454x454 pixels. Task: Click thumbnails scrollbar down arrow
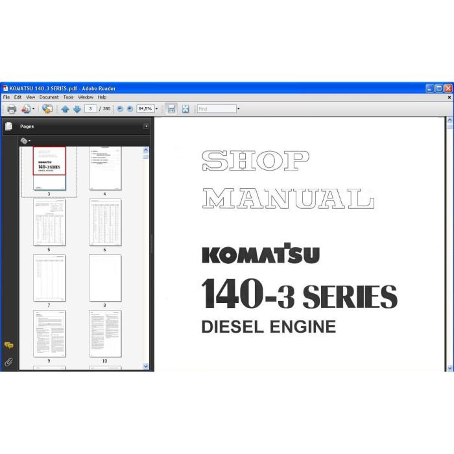146,366
